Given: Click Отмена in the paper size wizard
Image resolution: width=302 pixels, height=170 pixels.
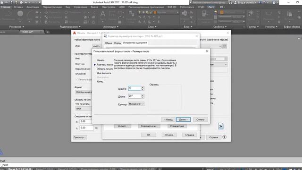Looking at the screenshot, I should [200, 119].
